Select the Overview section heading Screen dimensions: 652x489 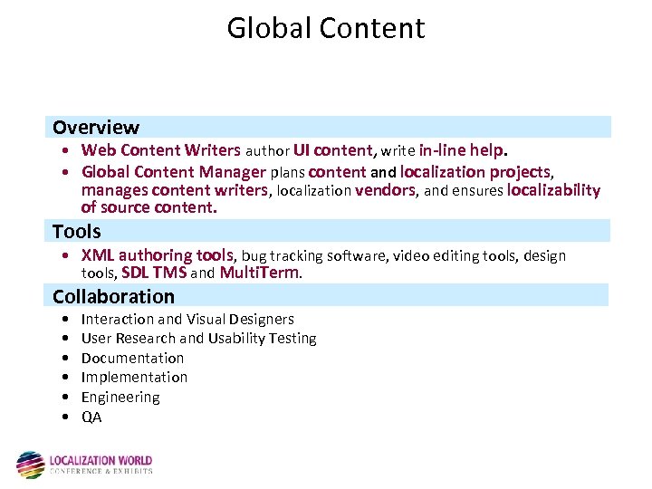coord(96,128)
